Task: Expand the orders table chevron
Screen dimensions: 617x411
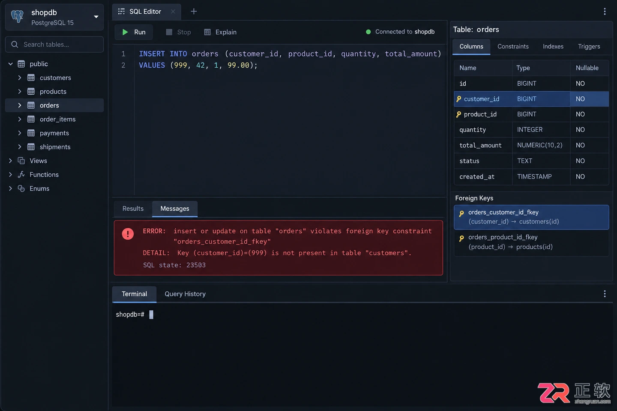Action: (x=20, y=105)
